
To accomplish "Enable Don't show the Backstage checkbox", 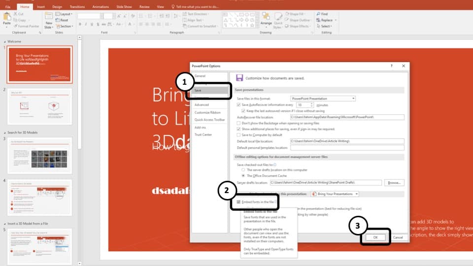I will coord(238,123).
